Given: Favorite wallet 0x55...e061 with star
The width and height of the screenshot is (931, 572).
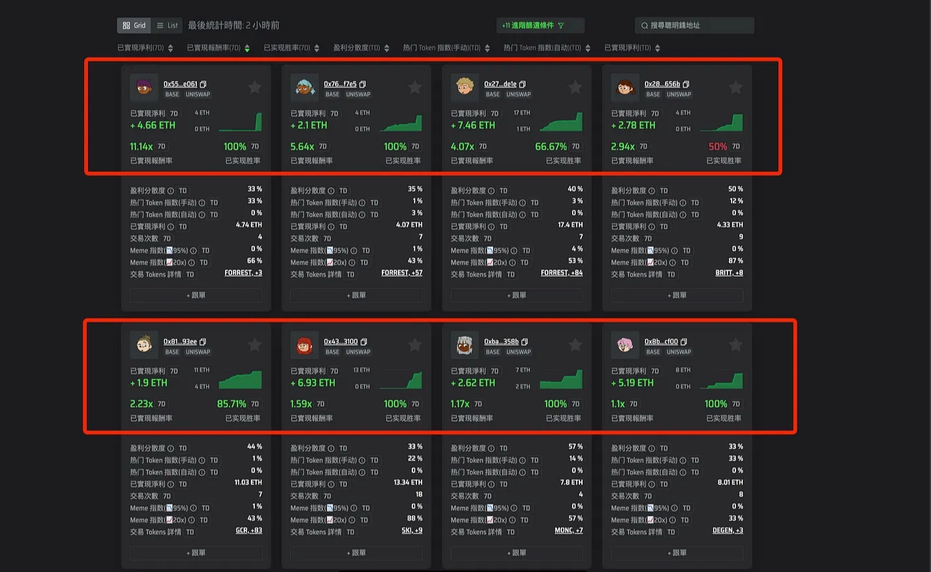Looking at the screenshot, I should click(254, 87).
